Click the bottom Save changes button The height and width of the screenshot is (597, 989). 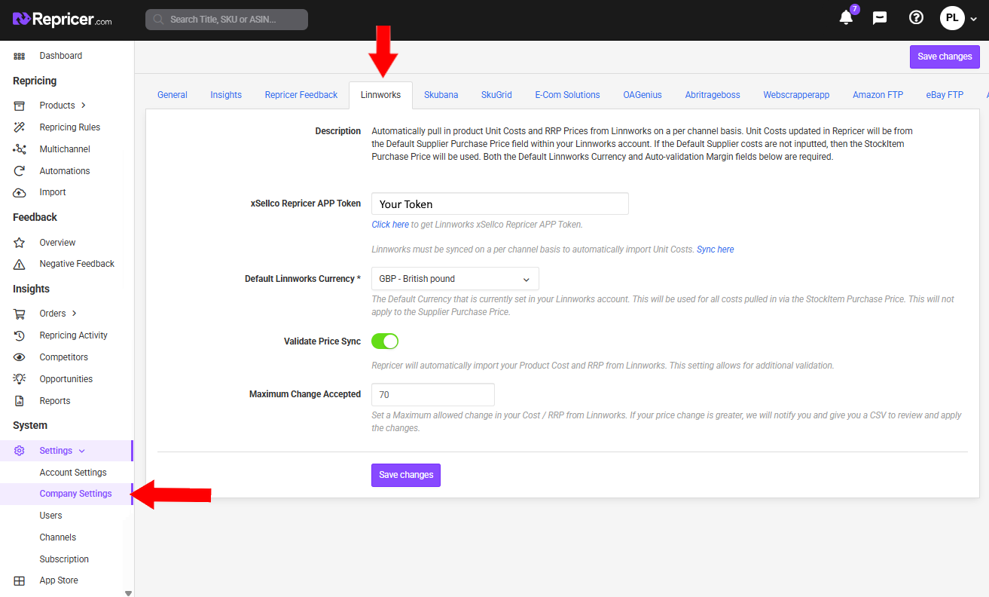406,475
